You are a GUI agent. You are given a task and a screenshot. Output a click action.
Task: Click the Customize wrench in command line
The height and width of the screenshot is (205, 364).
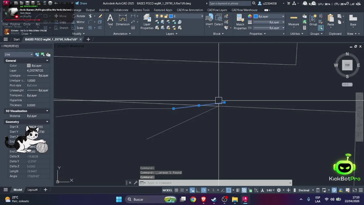click(x=136, y=183)
